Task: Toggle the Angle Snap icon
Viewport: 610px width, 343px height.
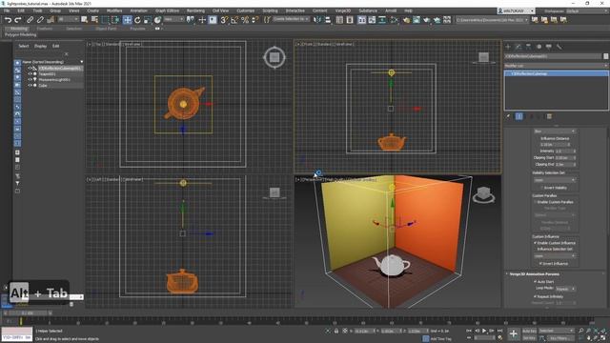Action: [x=234, y=19]
